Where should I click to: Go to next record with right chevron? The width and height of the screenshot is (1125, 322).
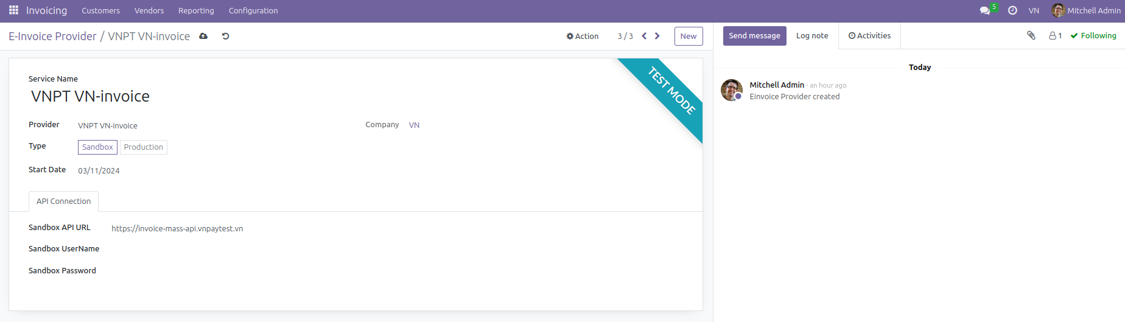[657, 36]
